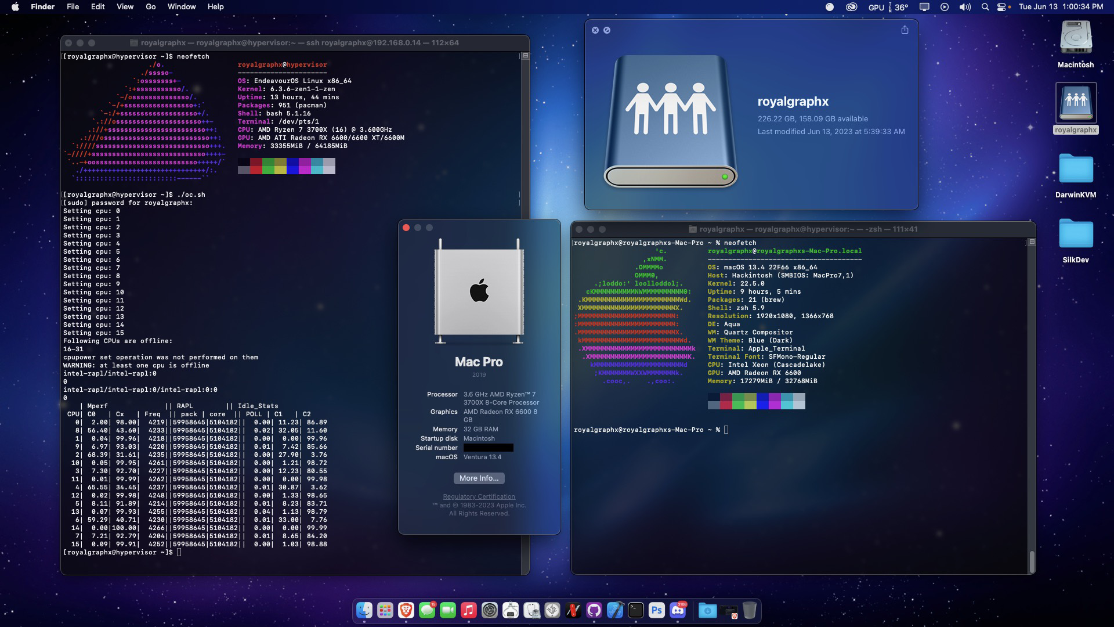The image size is (1114, 627).
Task: Open the Music app in dock
Action: 469,610
